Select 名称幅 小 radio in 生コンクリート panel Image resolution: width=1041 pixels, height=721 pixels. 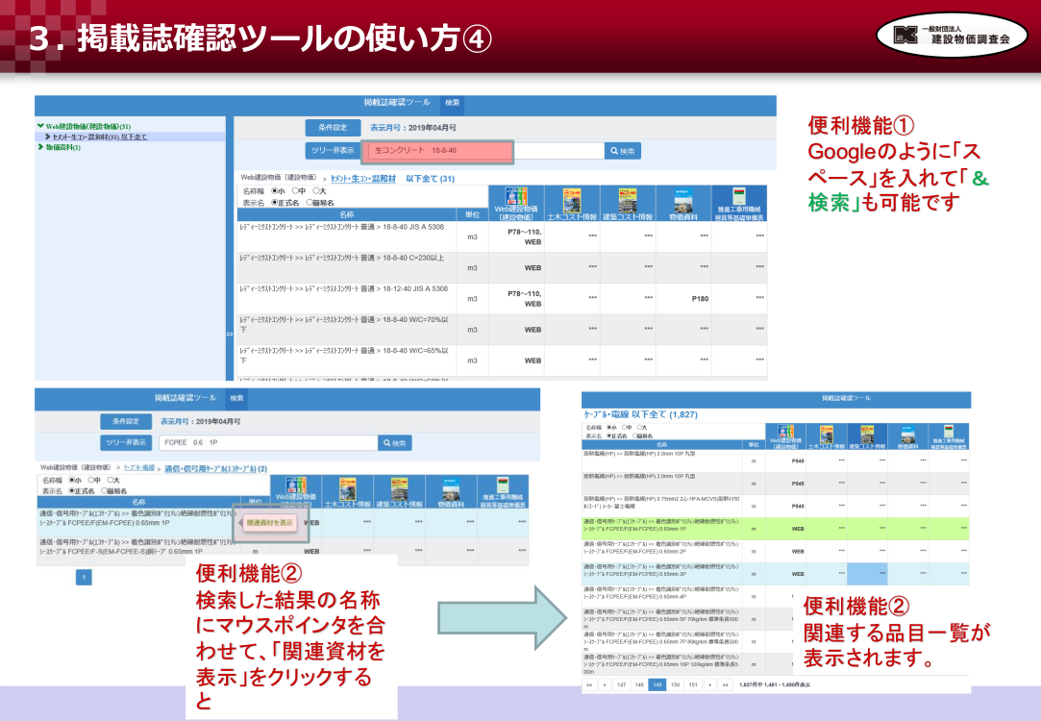point(275,191)
